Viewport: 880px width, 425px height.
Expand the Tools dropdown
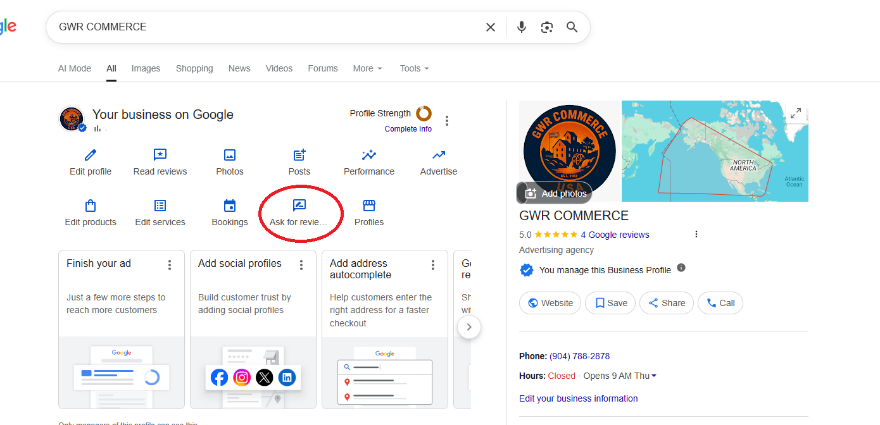point(415,68)
